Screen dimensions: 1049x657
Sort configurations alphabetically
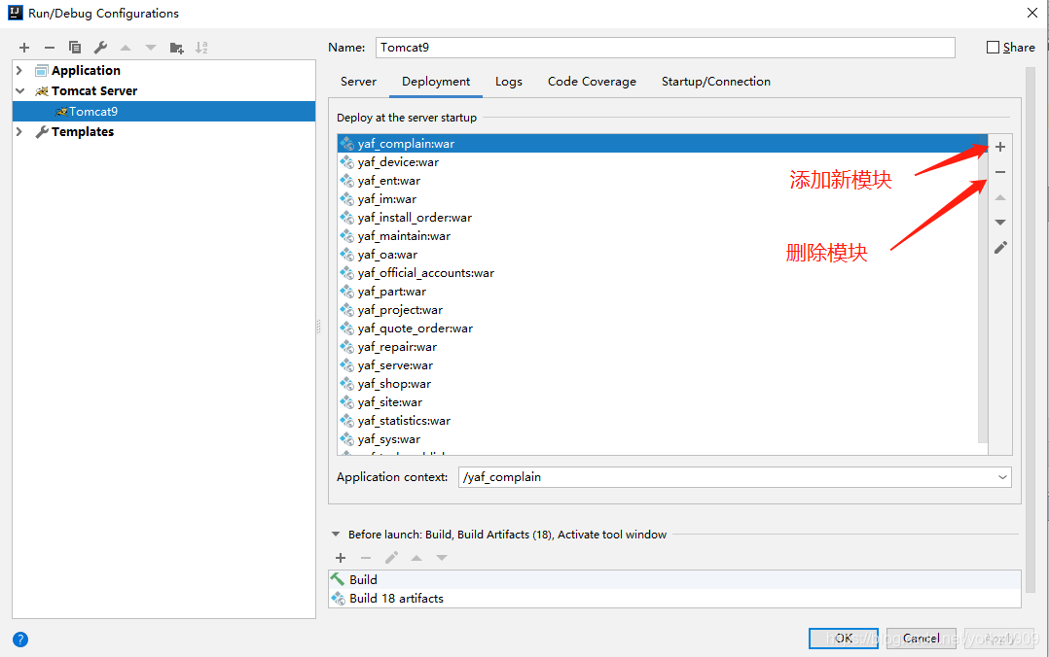201,48
